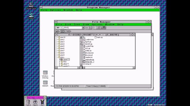Image resolution: width=190 pixels, height=106 pixels.
Task: Select file mdifly.zip
Action: coord(88,51)
